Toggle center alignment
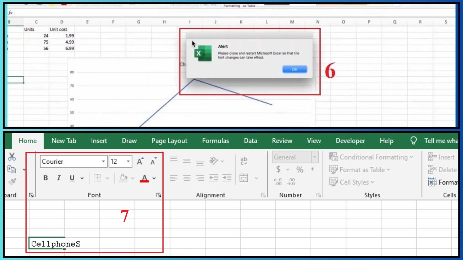 point(187,178)
